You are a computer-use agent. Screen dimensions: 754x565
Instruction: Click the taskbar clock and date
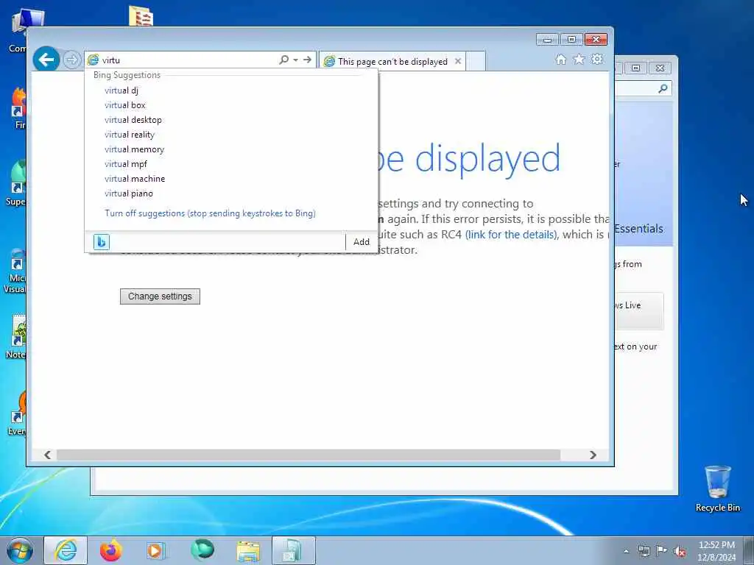point(716,551)
